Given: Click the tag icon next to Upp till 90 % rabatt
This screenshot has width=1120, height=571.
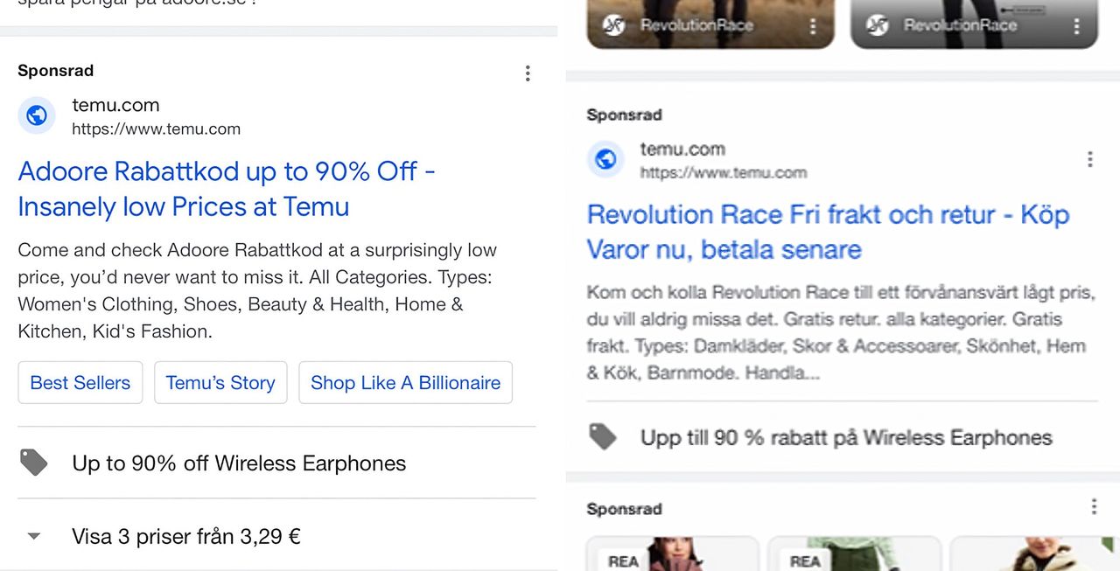Looking at the screenshot, I should 603,436.
